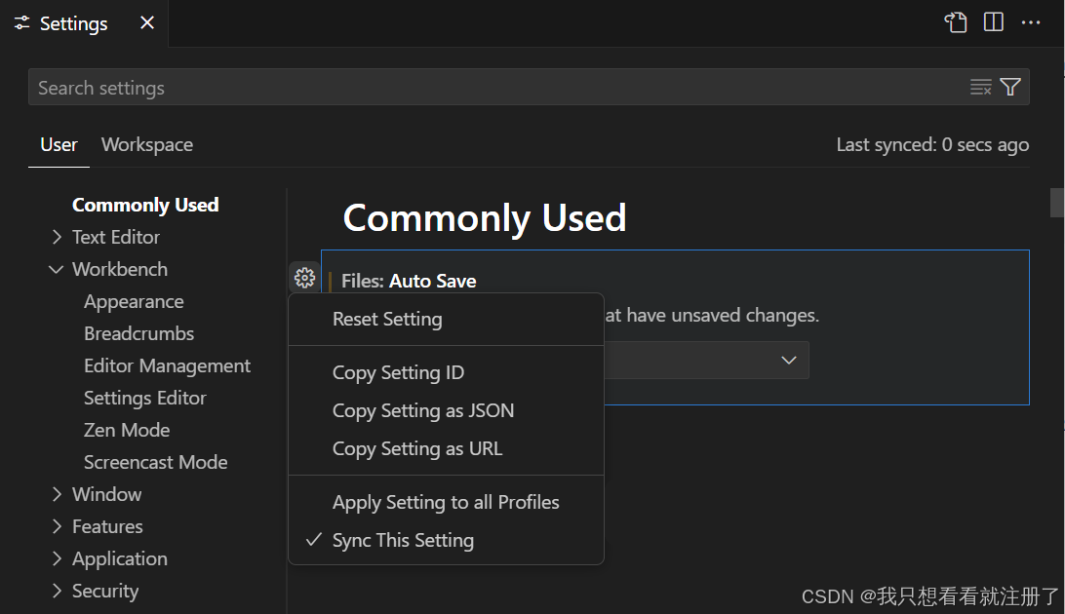Click the Search settings input field
1065x614 pixels.
[488, 88]
